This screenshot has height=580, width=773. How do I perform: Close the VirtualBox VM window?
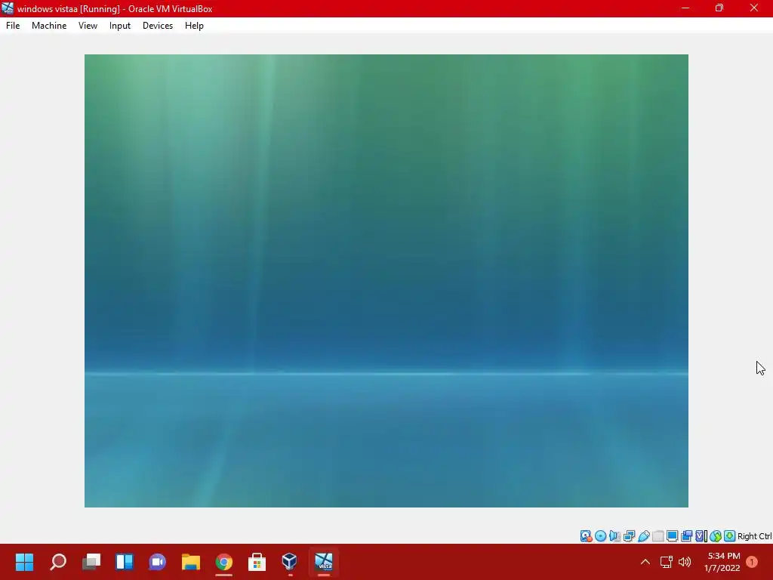754,8
